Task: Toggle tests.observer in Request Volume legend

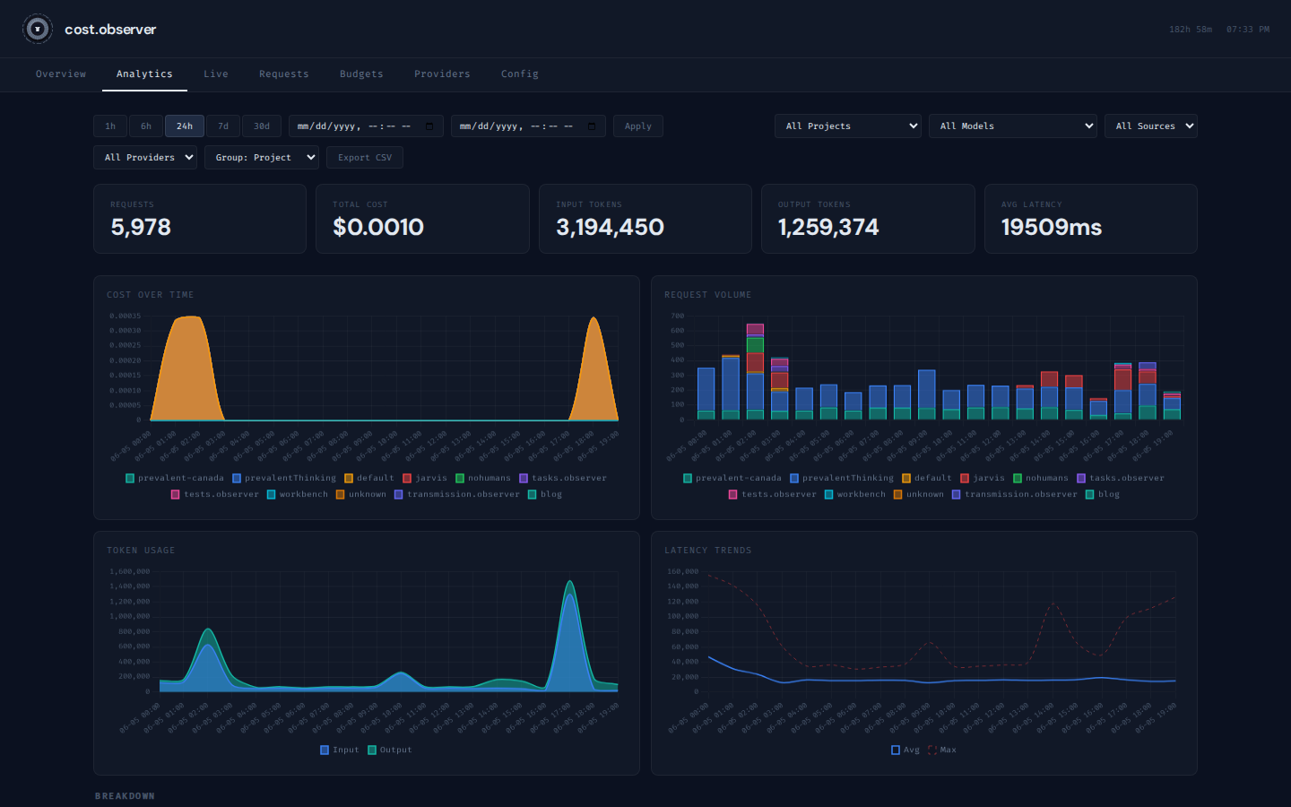Action: [773, 494]
